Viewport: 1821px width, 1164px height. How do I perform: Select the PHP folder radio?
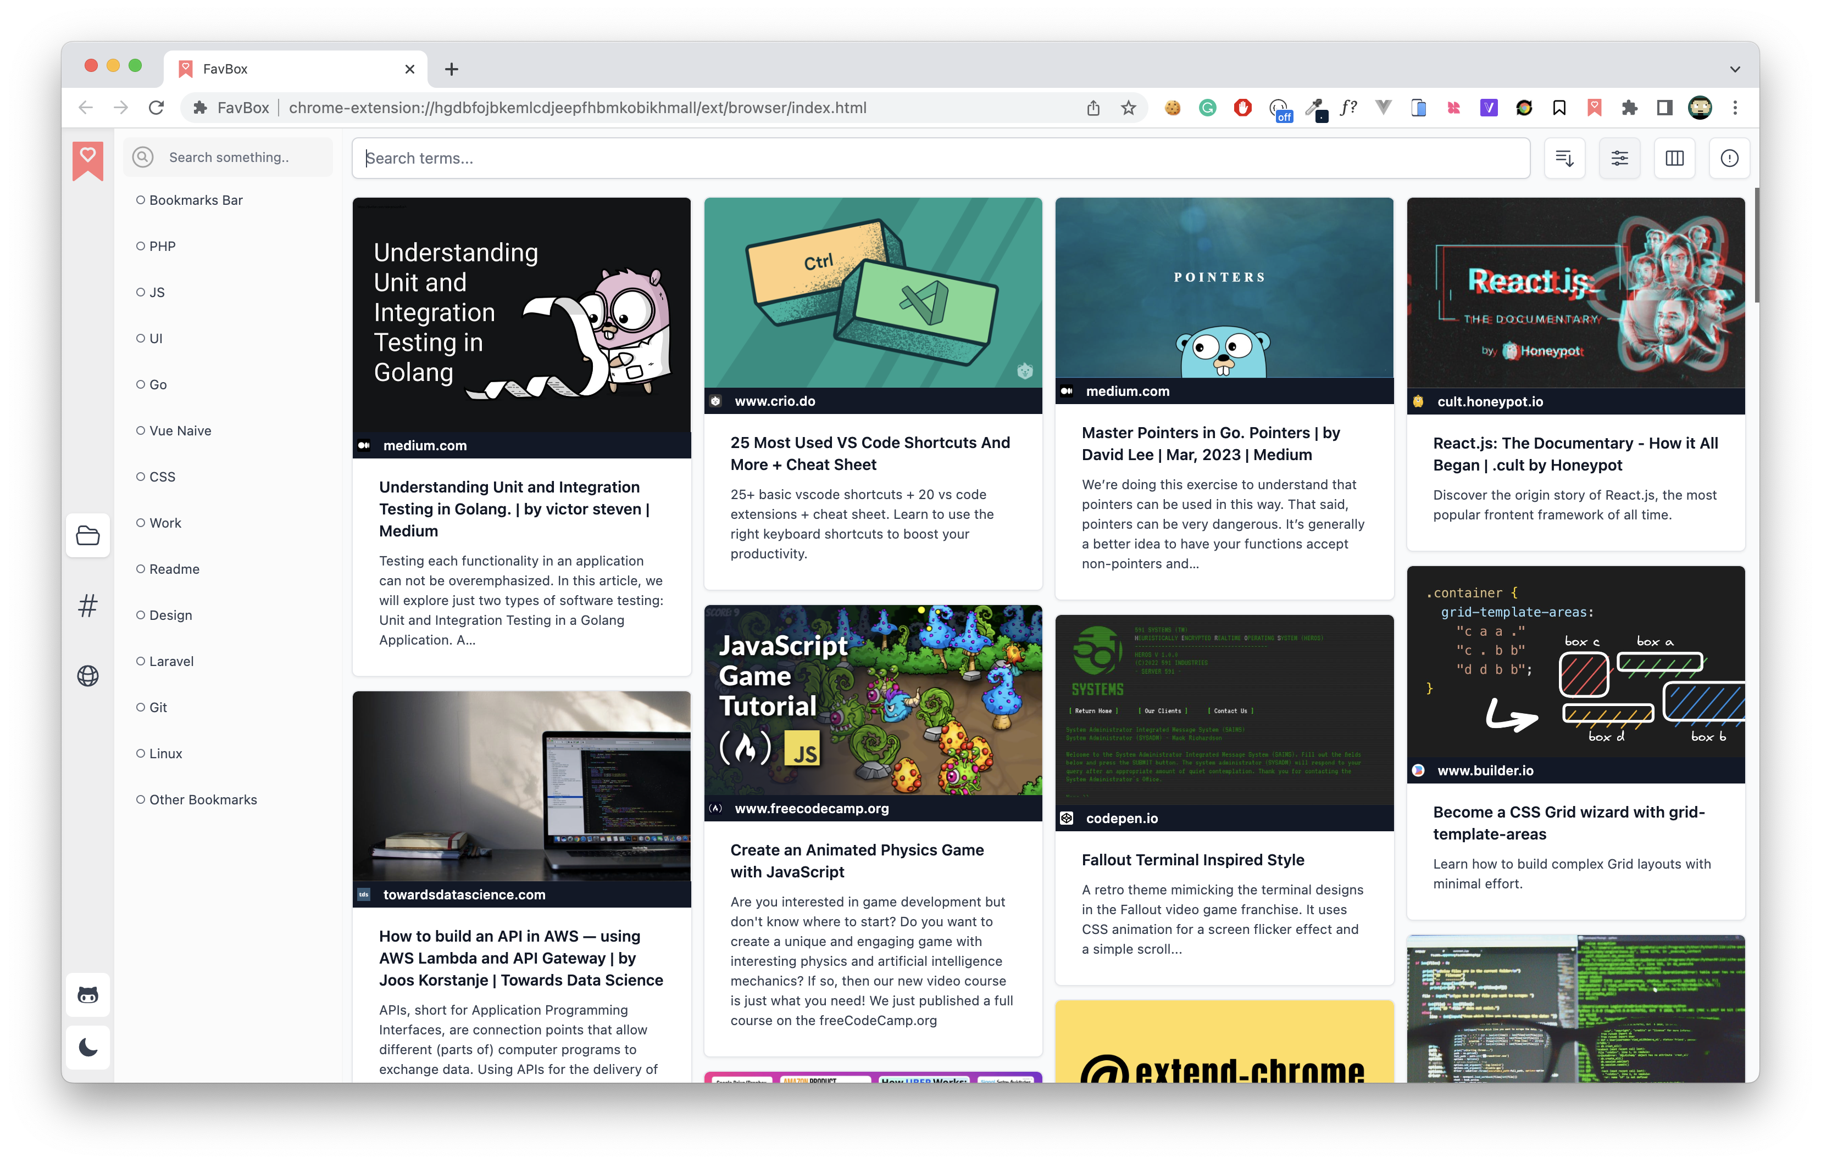(141, 247)
